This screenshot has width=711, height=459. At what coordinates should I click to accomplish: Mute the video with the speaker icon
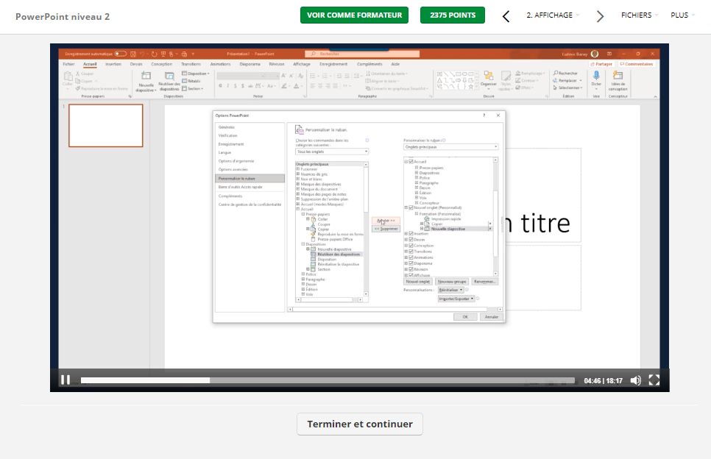[636, 380]
